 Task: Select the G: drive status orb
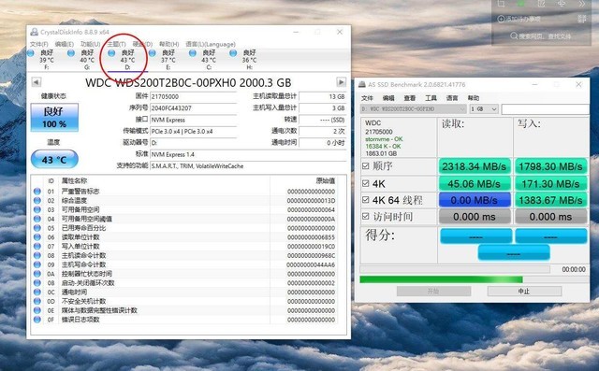click(x=71, y=53)
